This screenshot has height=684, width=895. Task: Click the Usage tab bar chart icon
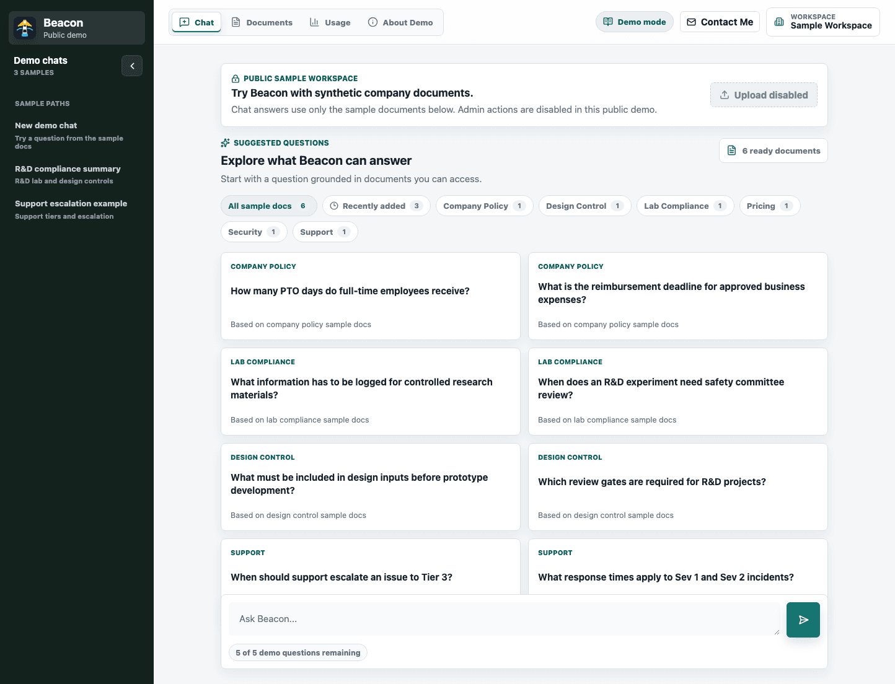314,22
